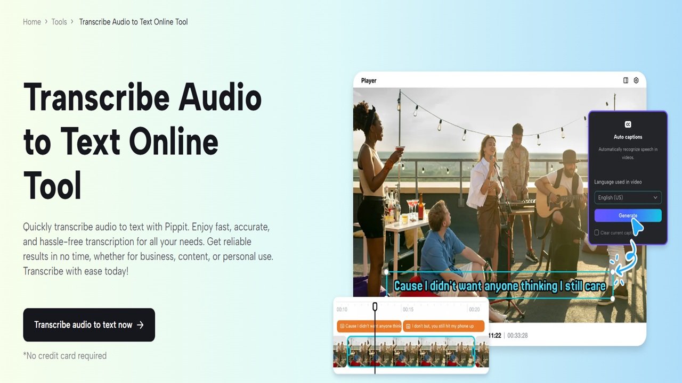Image resolution: width=682 pixels, height=383 pixels.
Task: Click the 00:20 timeline ruler mark
Action: pos(474,310)
